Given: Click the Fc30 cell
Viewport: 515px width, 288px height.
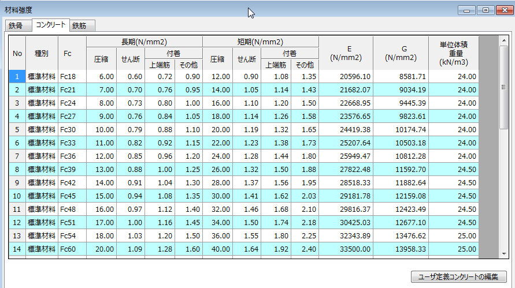Looking at the screenshot, I should pyautogui.click(x=72, y=129).
